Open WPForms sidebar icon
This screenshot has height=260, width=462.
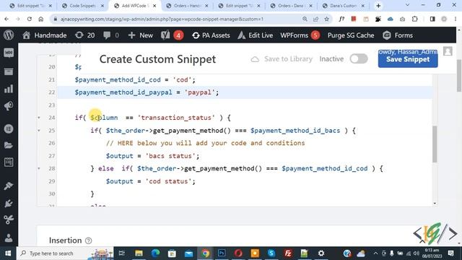coord(9,162)
